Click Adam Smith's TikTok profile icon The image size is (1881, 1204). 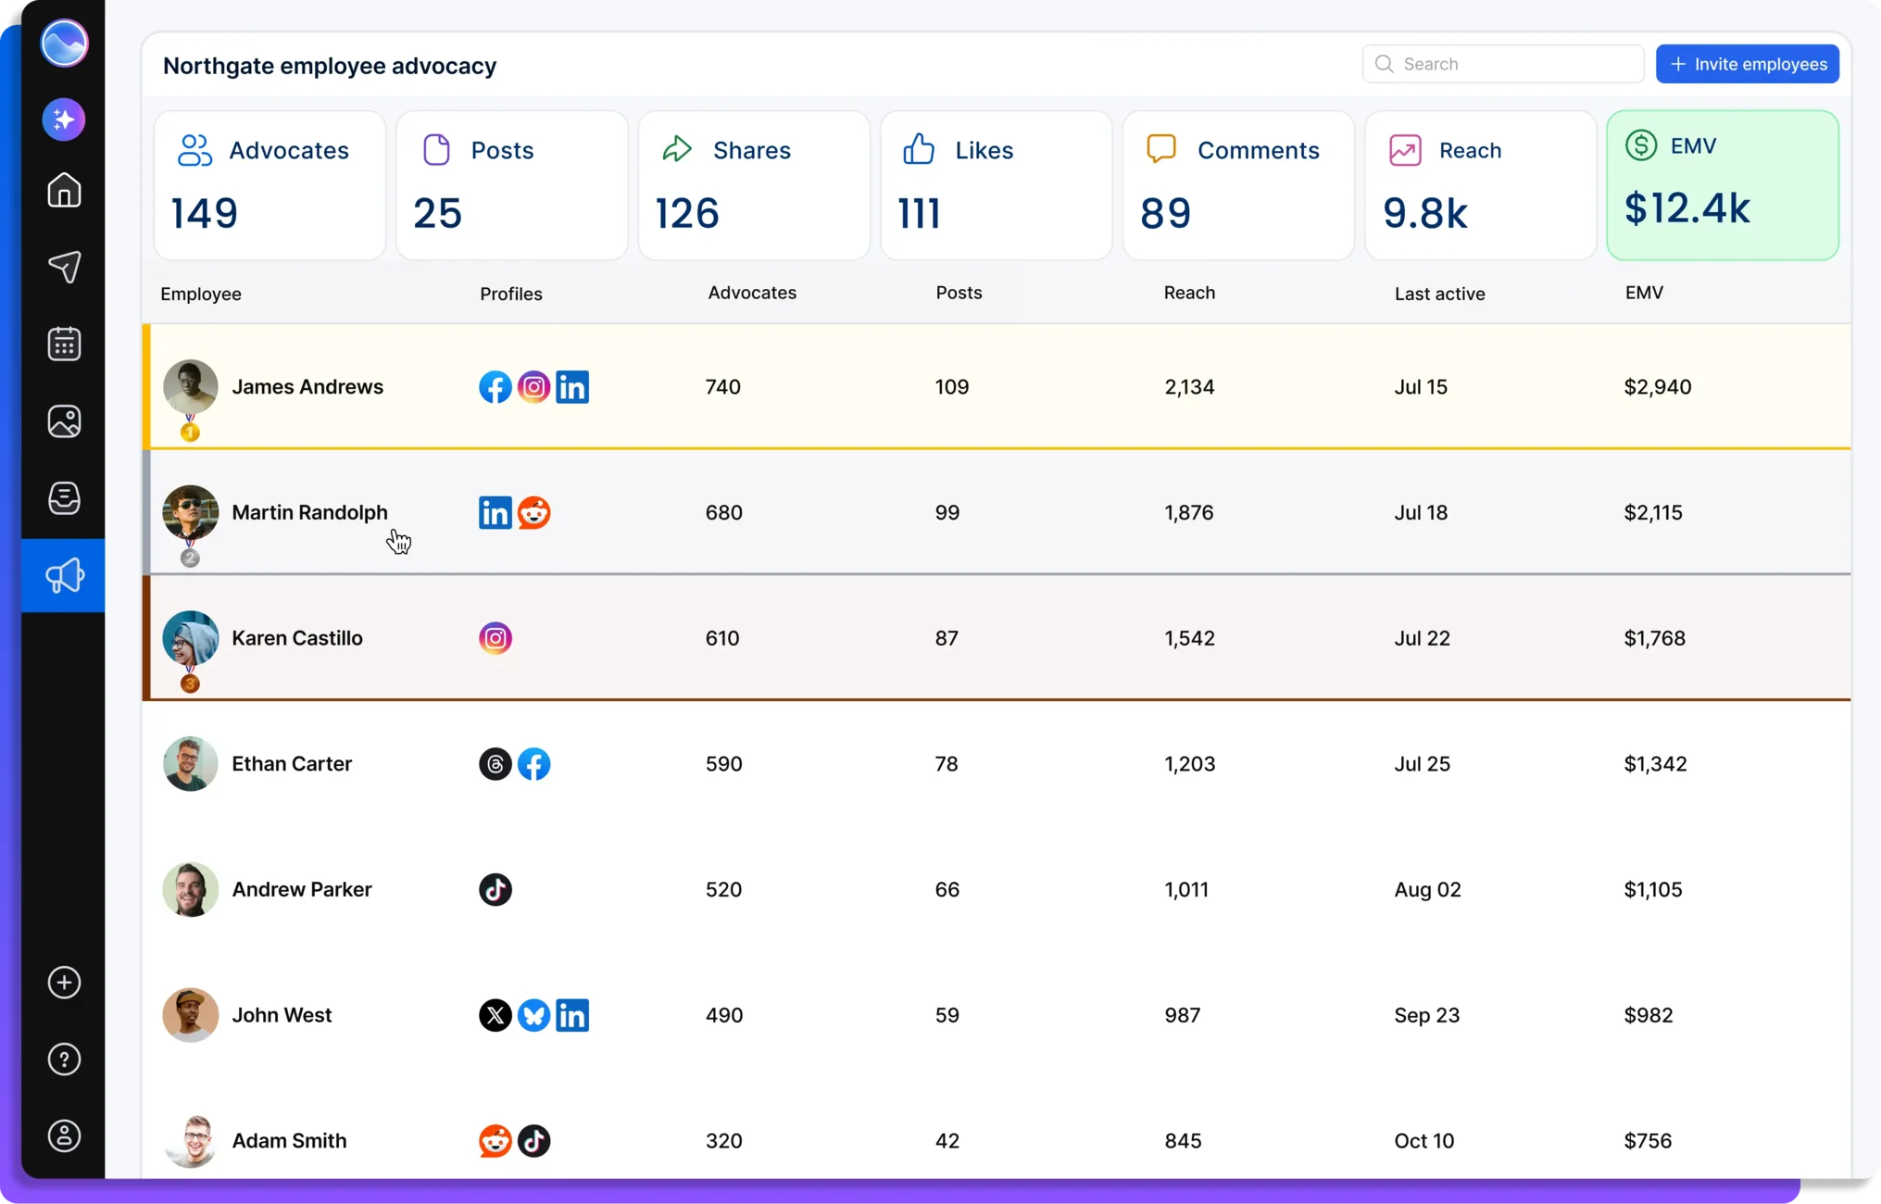click(533, 1141)
